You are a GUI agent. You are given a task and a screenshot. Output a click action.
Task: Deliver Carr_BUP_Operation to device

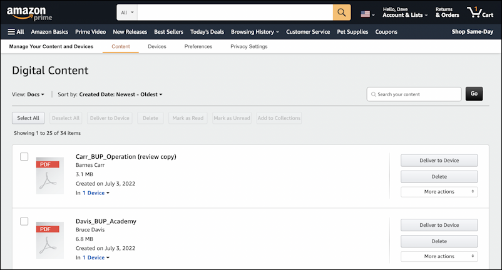439,161
